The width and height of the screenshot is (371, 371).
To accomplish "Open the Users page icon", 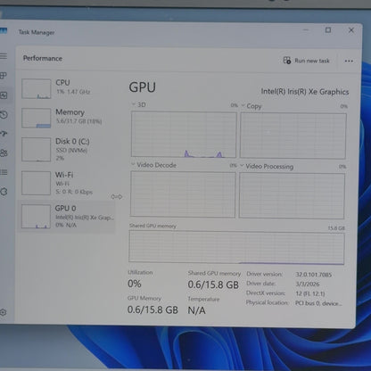I will 4,153.
